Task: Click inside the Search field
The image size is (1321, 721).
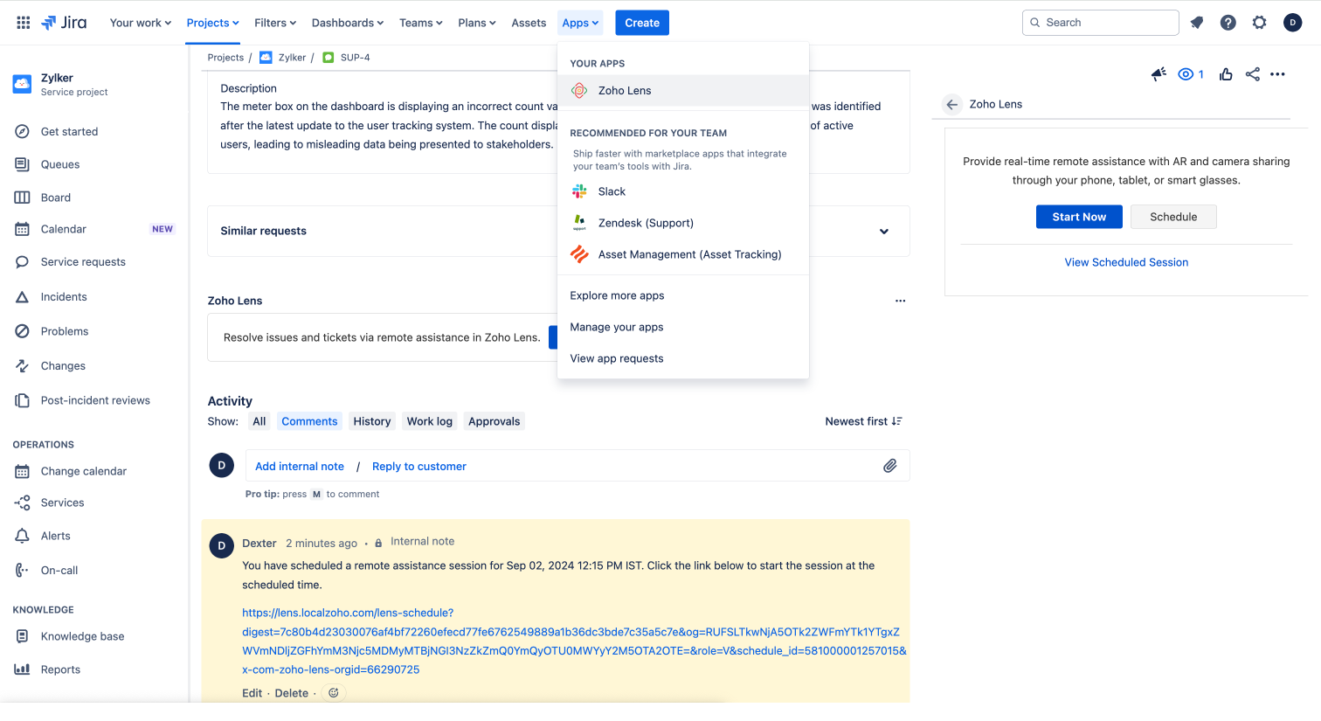Action: point(1101,23)
